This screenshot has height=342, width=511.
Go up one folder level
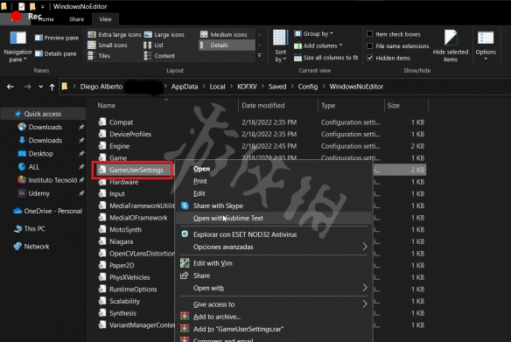point(52,87)
